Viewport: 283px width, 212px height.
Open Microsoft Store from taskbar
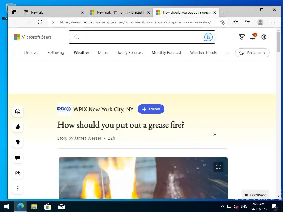pyautogui.click(x=48, y=206)
